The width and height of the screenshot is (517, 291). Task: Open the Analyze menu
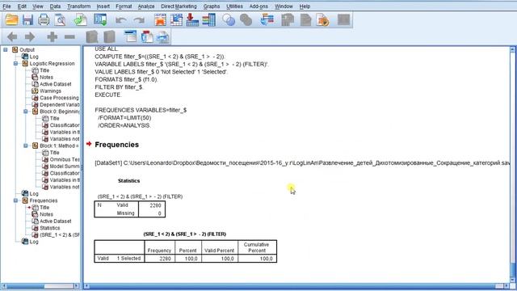(146, 6)
